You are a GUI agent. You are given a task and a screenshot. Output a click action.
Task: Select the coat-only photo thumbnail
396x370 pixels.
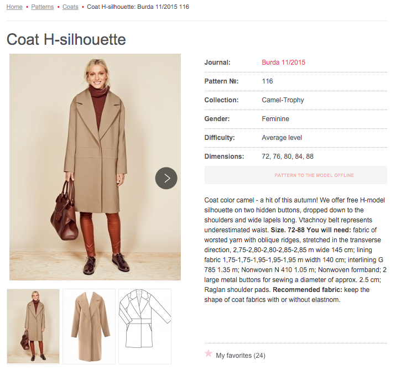[89, 326]
